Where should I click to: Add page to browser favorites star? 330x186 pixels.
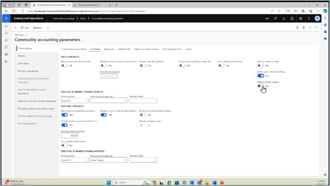pyautogui.click(x=279, y=11)
